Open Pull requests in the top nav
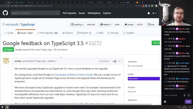Screen dimensions: 193x109 (x=69, y=13)
